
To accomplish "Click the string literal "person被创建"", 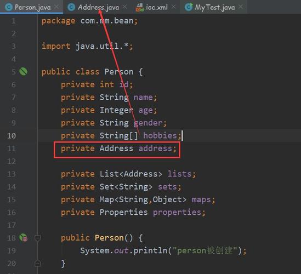I will coord(205,250).
